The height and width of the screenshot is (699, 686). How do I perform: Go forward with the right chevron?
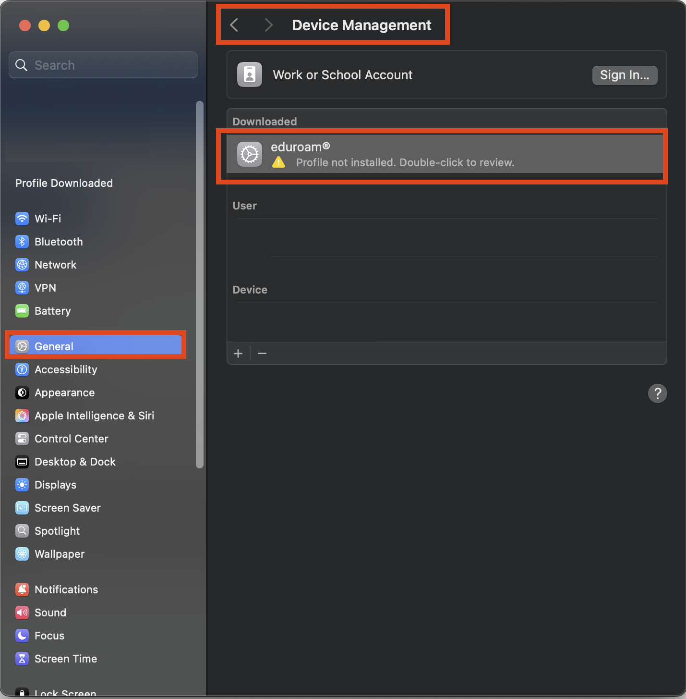pyautogui.click(x=268, y=25)
